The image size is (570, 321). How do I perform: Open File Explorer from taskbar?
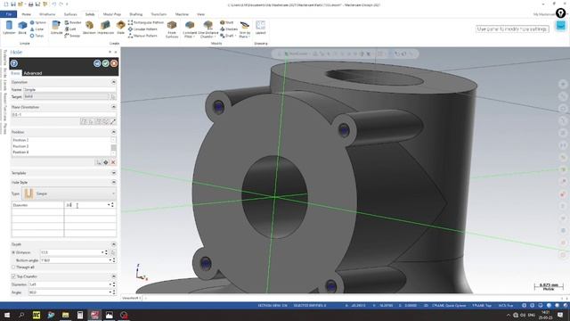[x=65, y=315]
